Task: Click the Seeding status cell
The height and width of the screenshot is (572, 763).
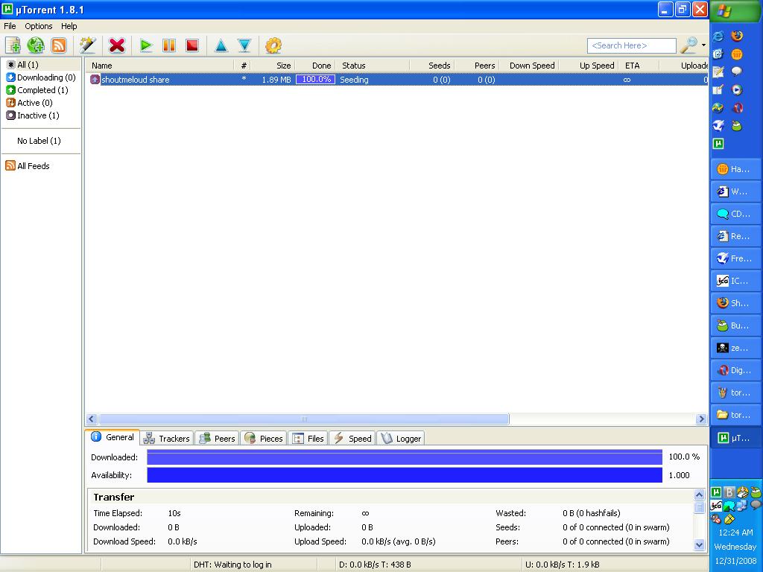Action: (354, 80)
